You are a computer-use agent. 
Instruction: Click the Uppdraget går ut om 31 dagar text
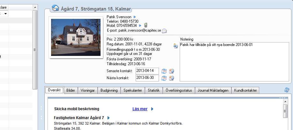pos(129,54)
